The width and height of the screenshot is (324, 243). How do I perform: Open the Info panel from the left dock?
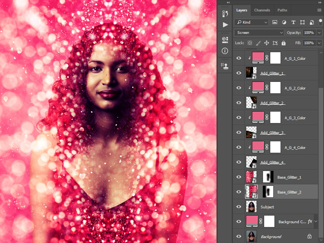[225, 51]
